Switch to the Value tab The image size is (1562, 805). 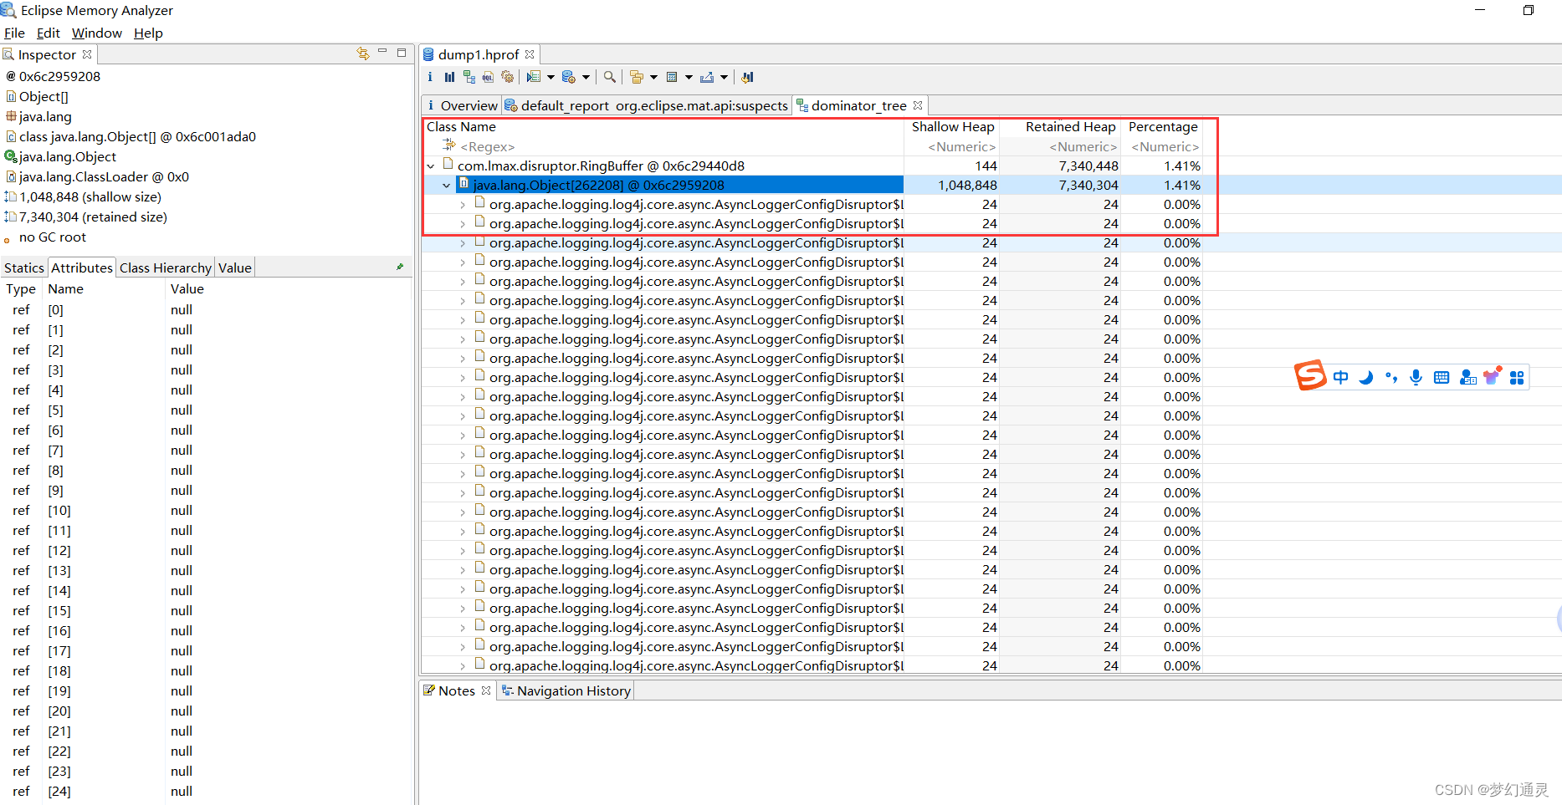pos(235,267)
